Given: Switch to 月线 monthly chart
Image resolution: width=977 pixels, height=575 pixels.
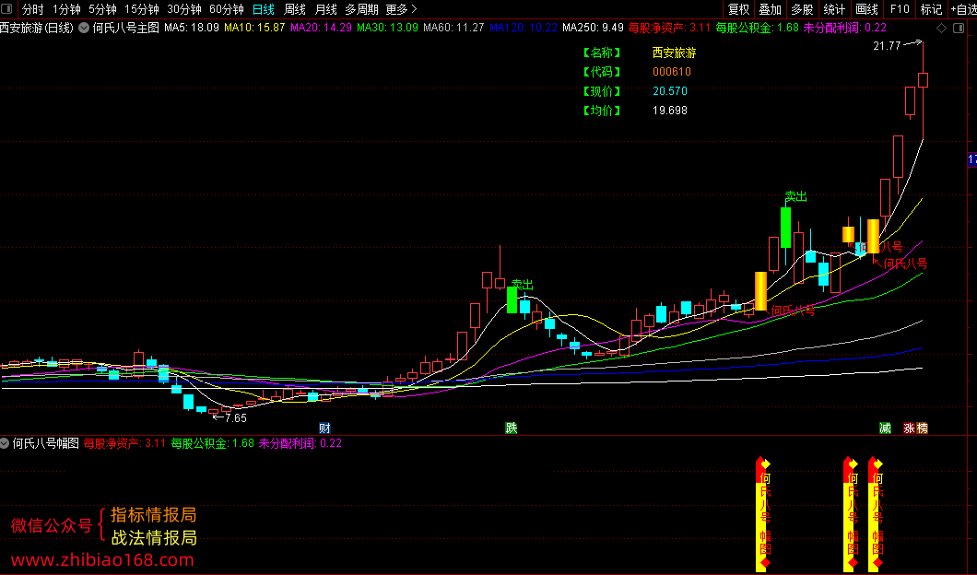Looking at the screenshot, I should click(x=326, y=9).
